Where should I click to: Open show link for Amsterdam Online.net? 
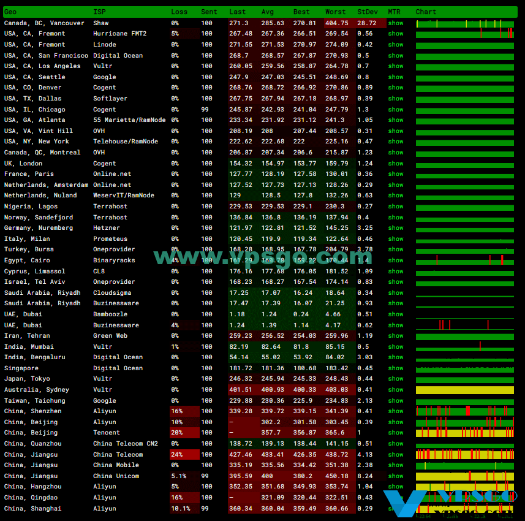[x=395, y=185]
